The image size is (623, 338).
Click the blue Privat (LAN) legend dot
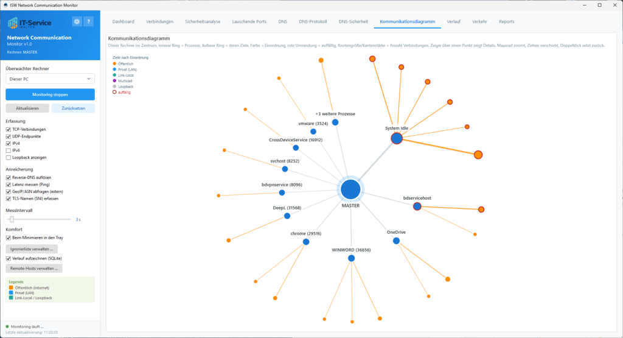point(114,69)
